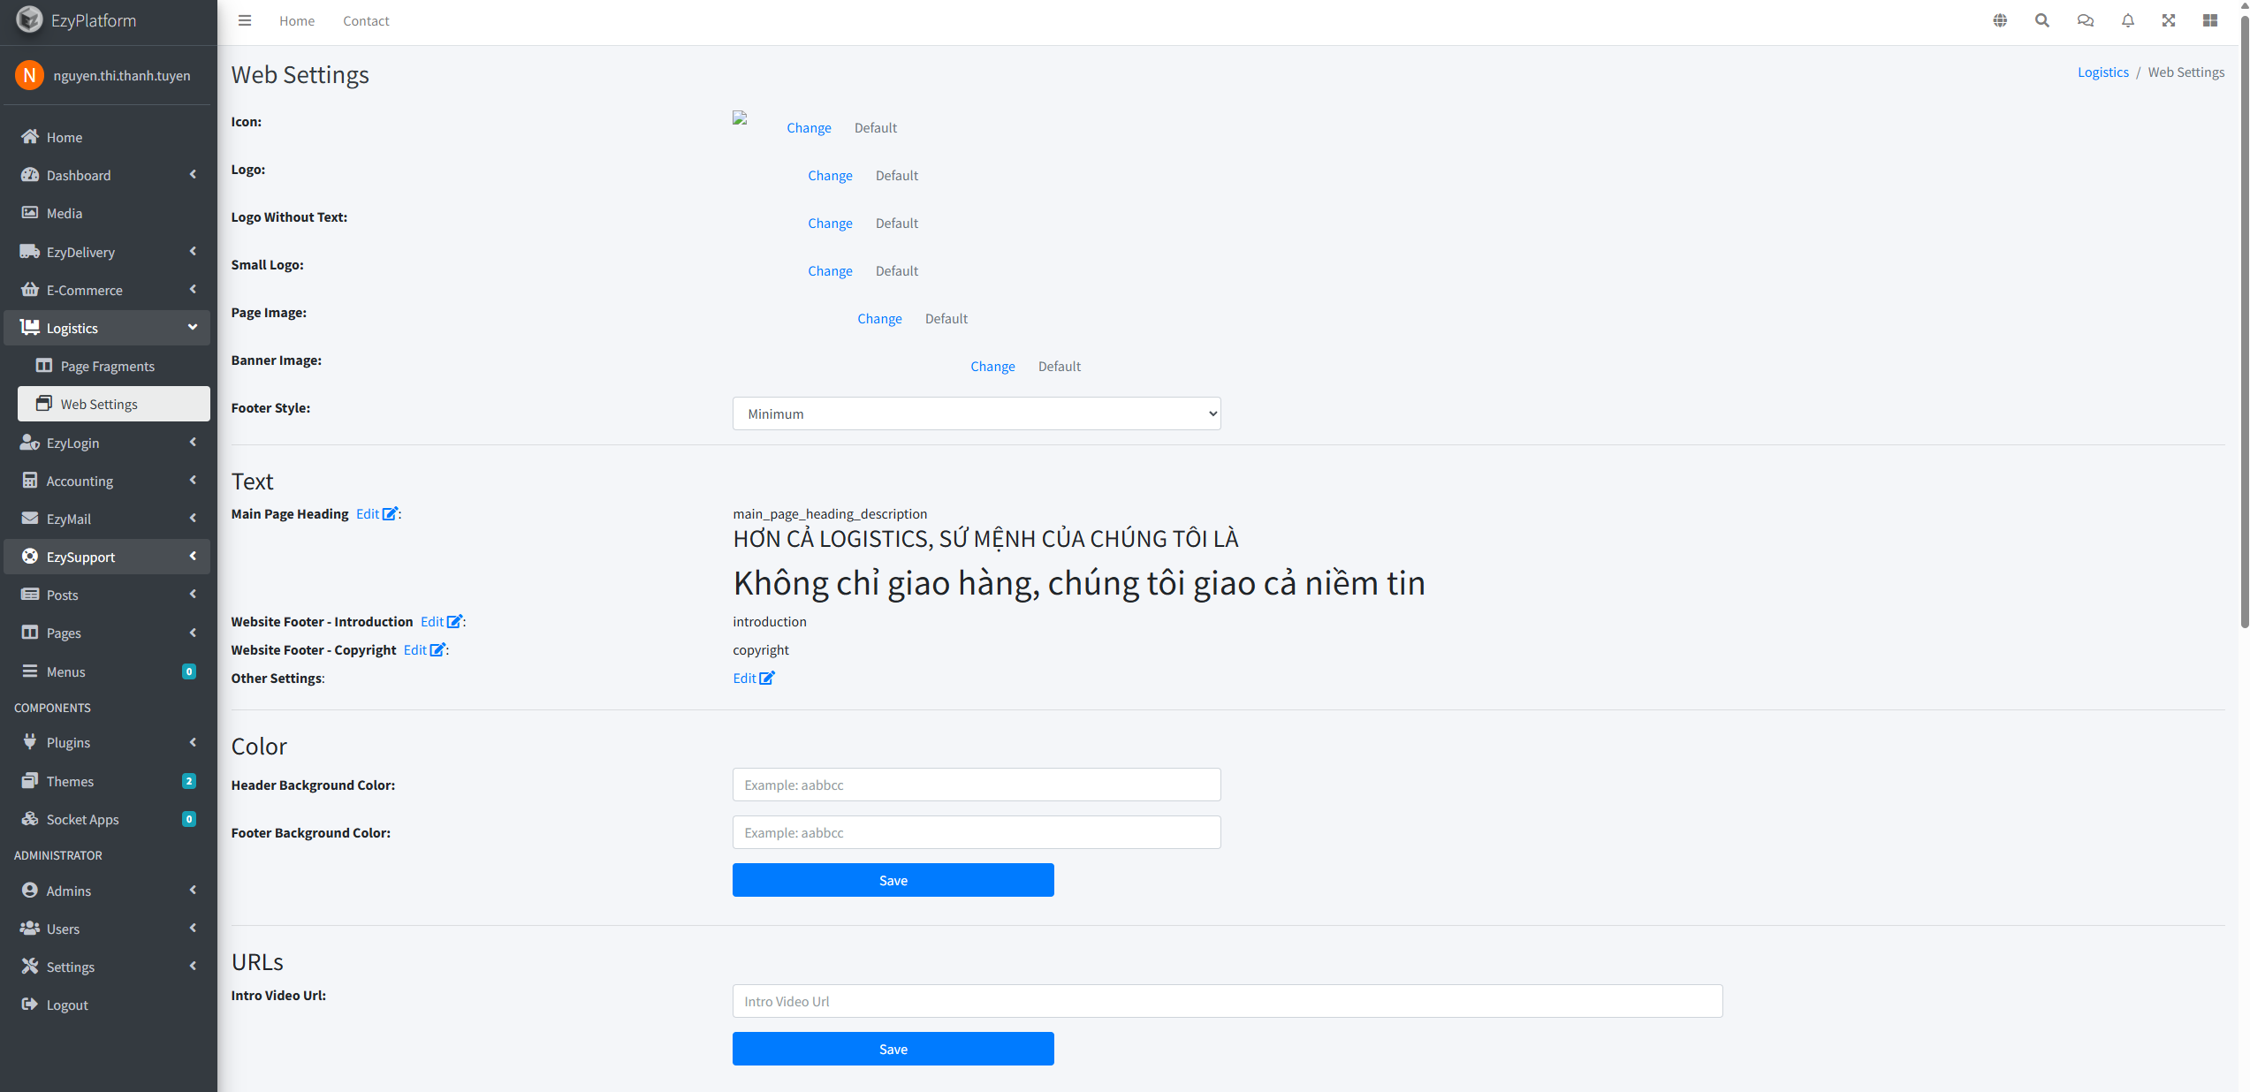Open Page Fragments in sidebar

coord(107,366)
